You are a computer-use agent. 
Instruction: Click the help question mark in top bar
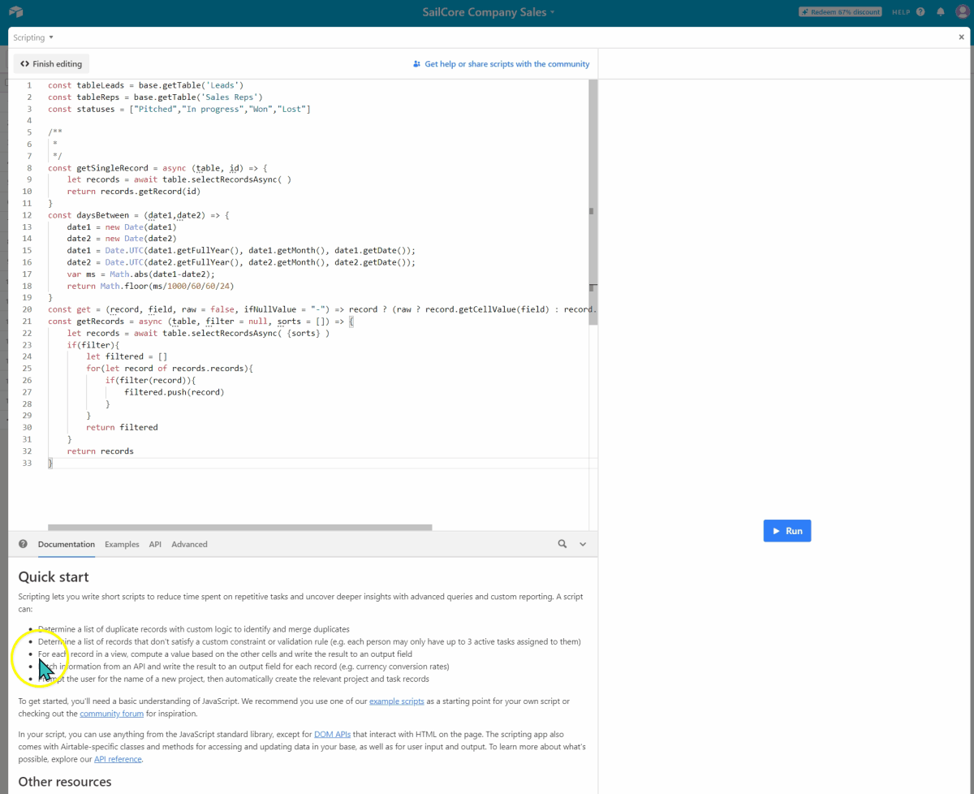click(920, 12)
